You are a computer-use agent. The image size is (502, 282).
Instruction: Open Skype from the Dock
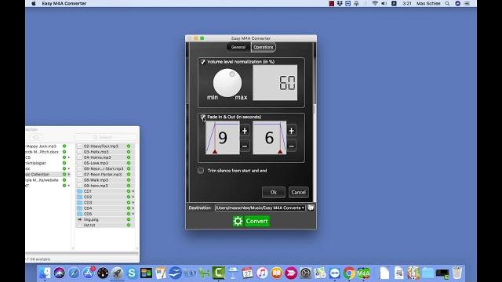pyautogui.click(x=132, y=273)
